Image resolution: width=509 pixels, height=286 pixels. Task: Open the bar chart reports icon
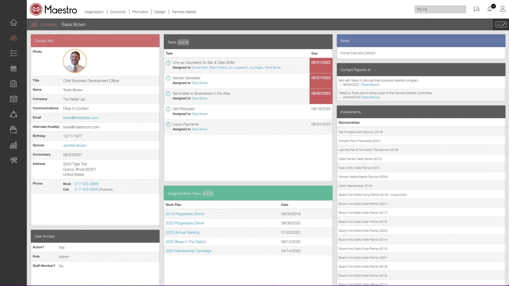tap(14, 145)
